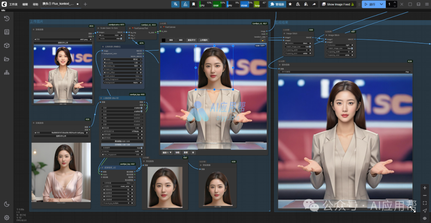Change direction right in second Image Stitch
This screenshot has width=431, height=223.
(340, 45)
